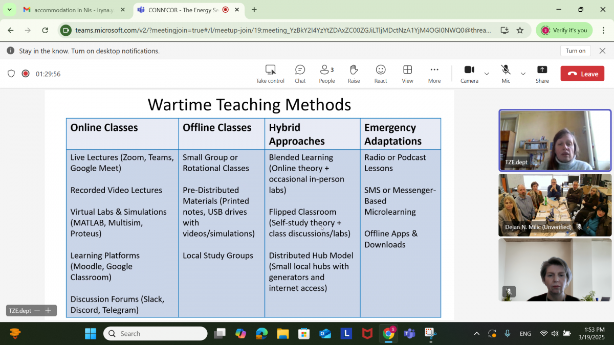This screenshot has width=614, height=345.
Task: Expand the Camera options dropdown arrow
Action: coord(487,74)
